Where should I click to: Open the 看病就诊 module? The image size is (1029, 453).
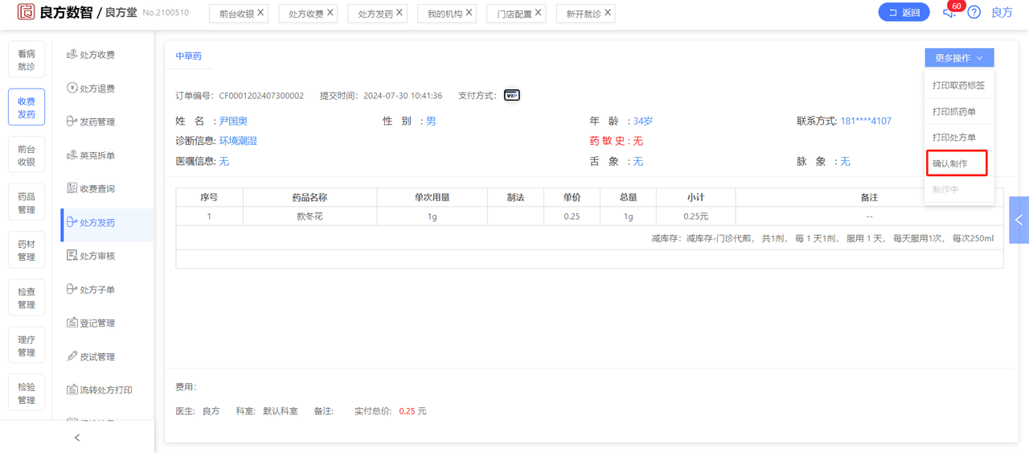click(27, 60)
